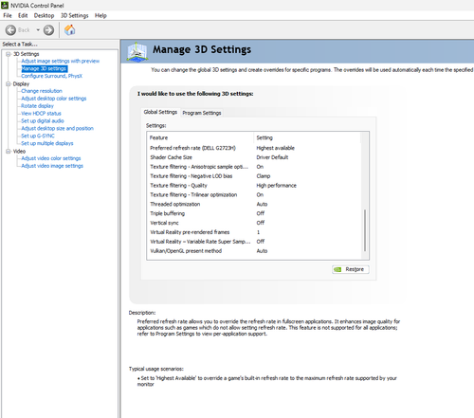The width and height of the screenshot is (474, 418).
Task: Open the Edit menu
Action: click(23, 15)
